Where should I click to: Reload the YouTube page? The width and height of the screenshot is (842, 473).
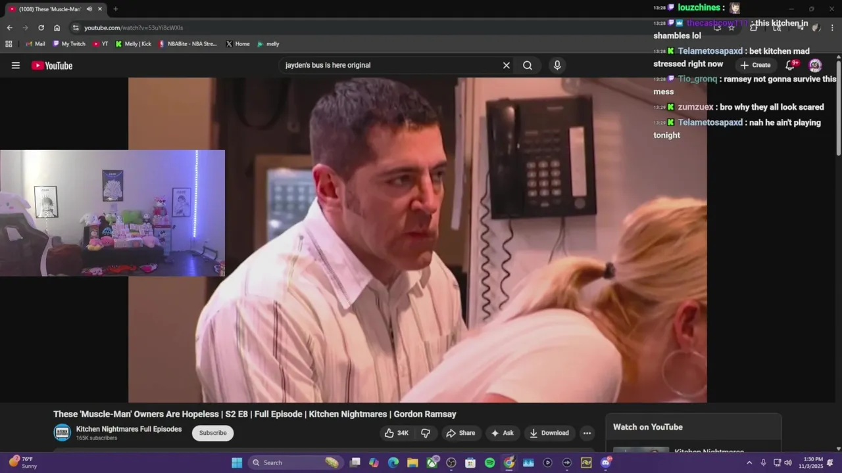click(41, 28)
